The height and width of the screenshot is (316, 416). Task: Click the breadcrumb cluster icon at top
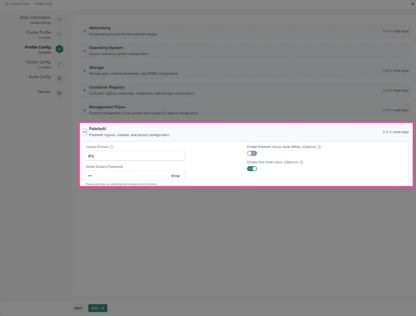[7, 4]
